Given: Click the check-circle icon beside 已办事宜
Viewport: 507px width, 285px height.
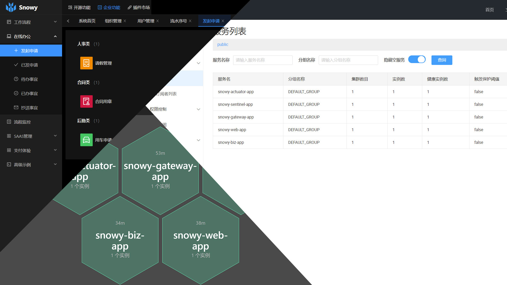Looking at the screenshot, I should pyautogui.click(x=16, y=93).
